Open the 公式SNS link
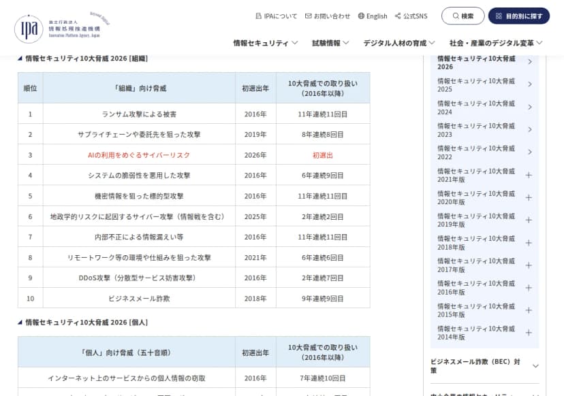This screenshot has height=396, width=564. pos(411,16)
